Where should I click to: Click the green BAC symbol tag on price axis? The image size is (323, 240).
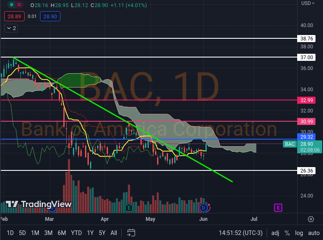[x=290, y=144]
